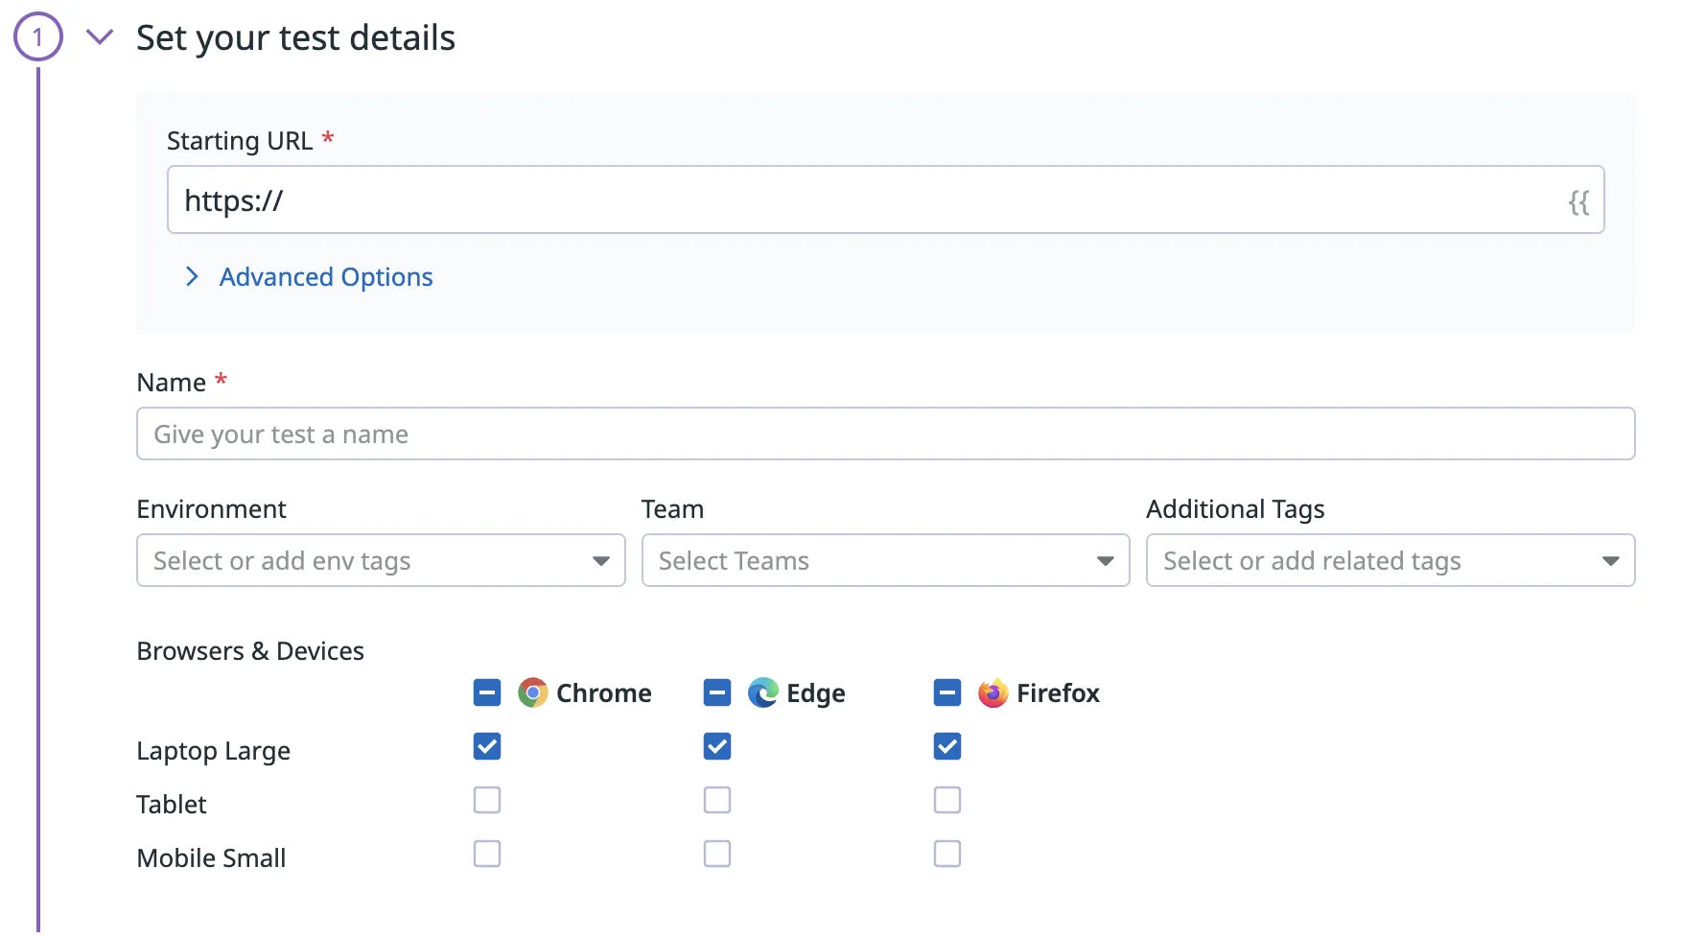Enable Tablet for Edge
This screenshot has height=938, width=1682.
point(717,800)
